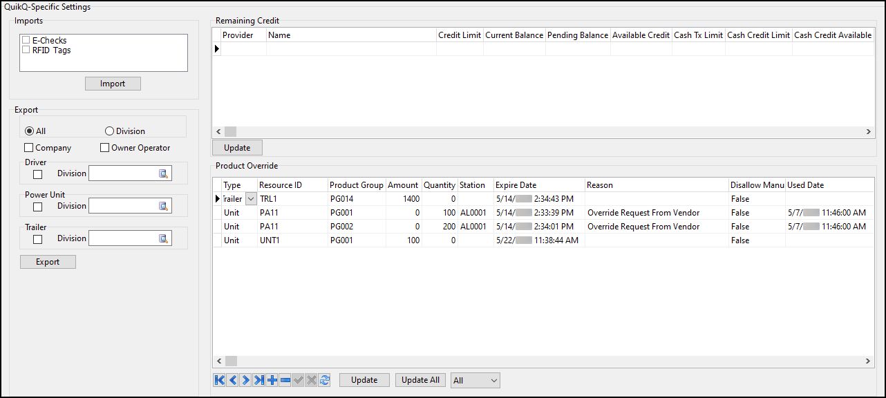Viewport: 886px width, 398px height.
Task: Insert a new record with the plus icon
Action: click(272, 380)
